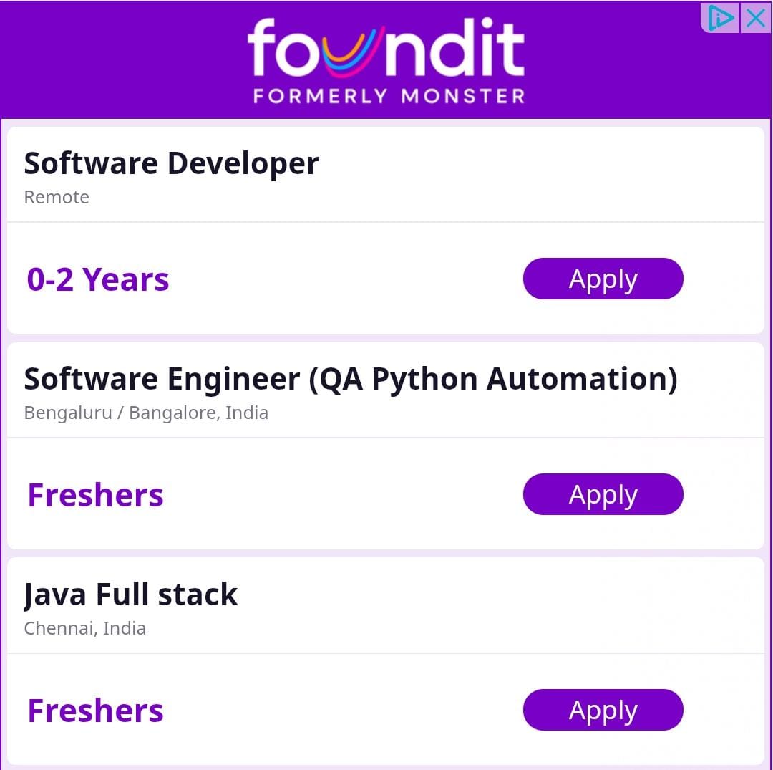
Task: Click the FORMERLY MONSTER tagline
Action: pos(389,96)
